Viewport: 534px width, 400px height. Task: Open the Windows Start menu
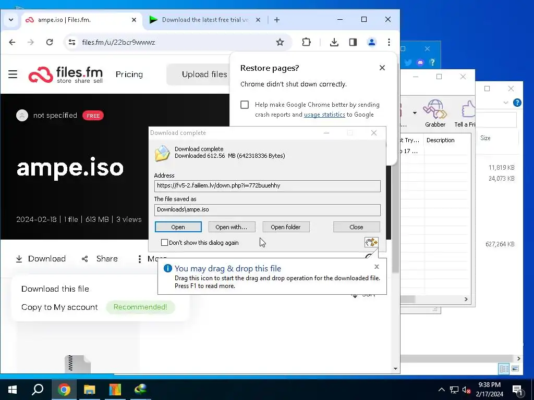pos(13,390)
